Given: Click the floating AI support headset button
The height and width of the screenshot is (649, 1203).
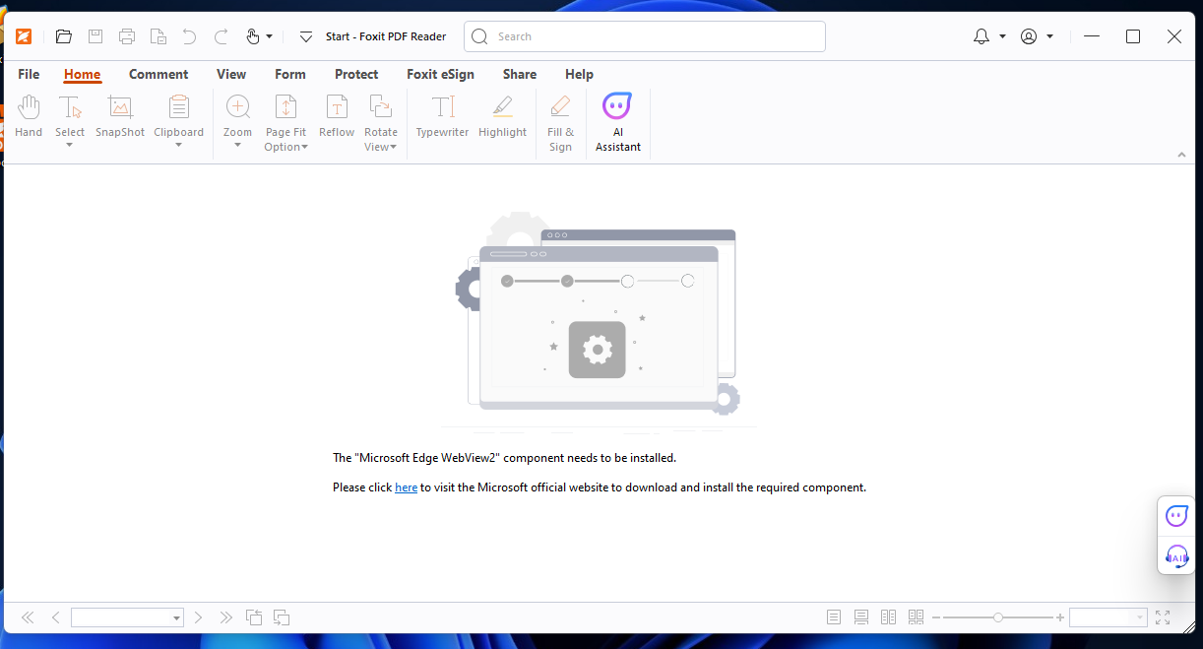Looking at the screenshot, I should pyautogui.click(x=1176, y=556).
